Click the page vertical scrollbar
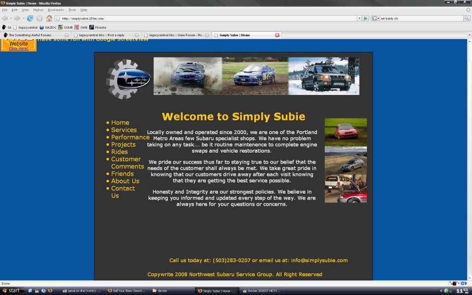This screenshot has width=472, height=295. pyautogui.click(x=469, y=159)
